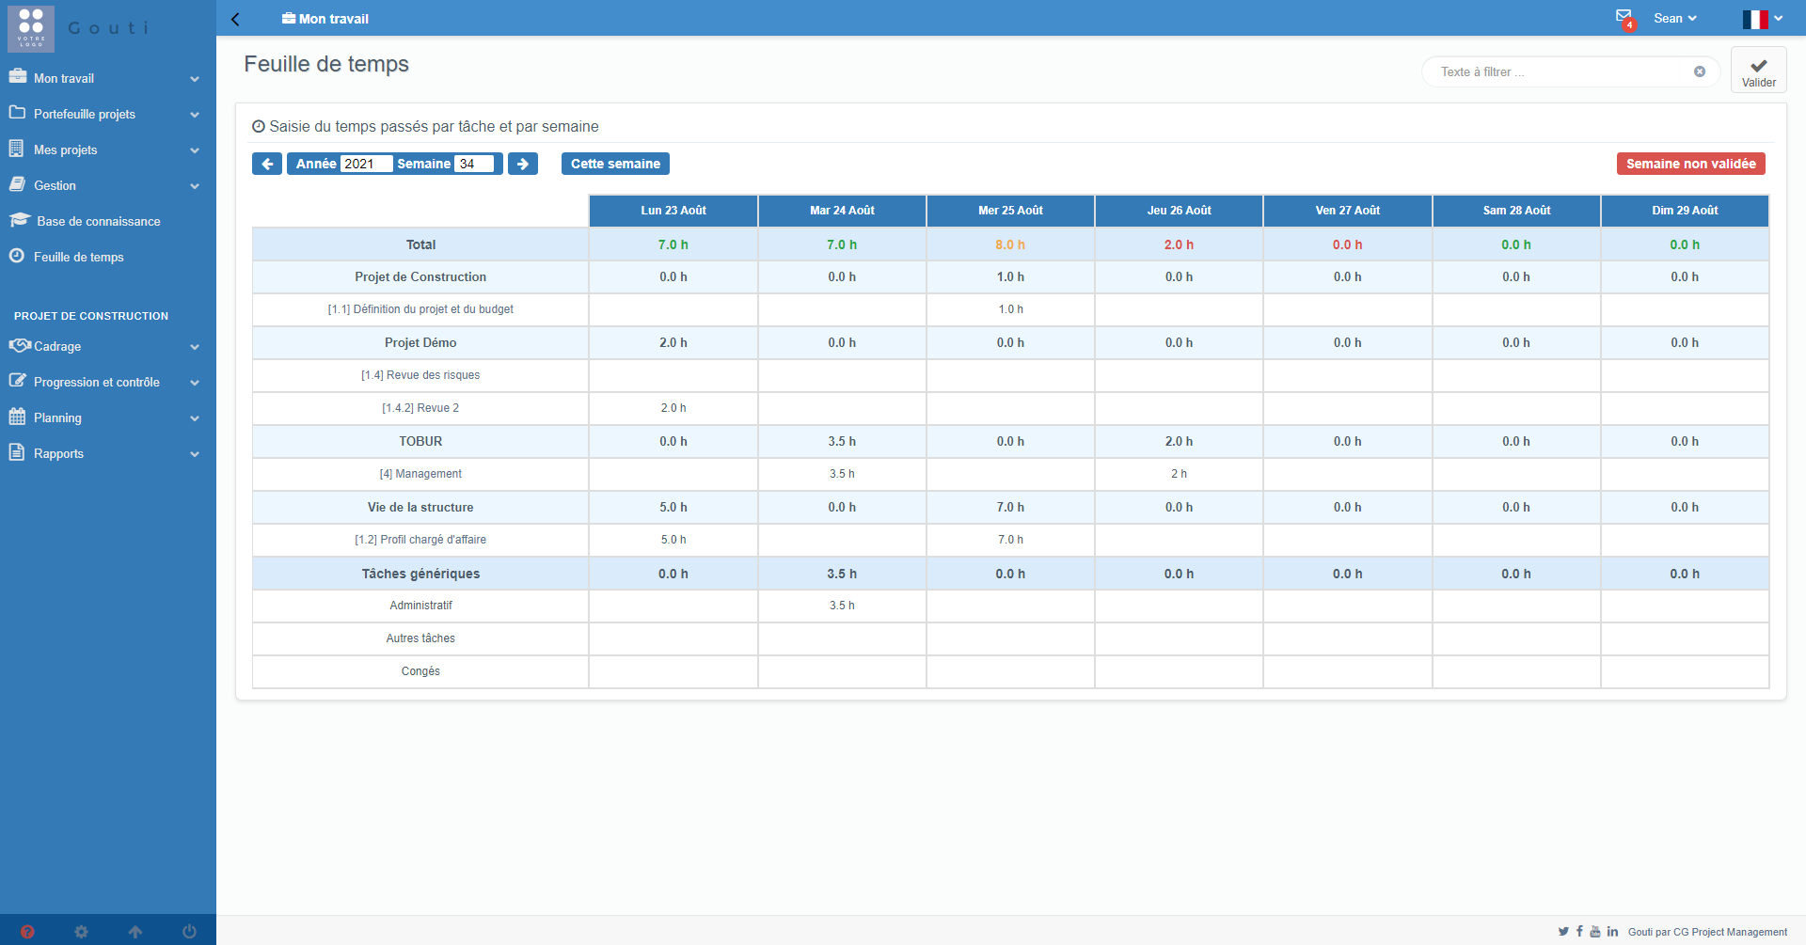Open Mon travail in top bar

tap(325, 19)
